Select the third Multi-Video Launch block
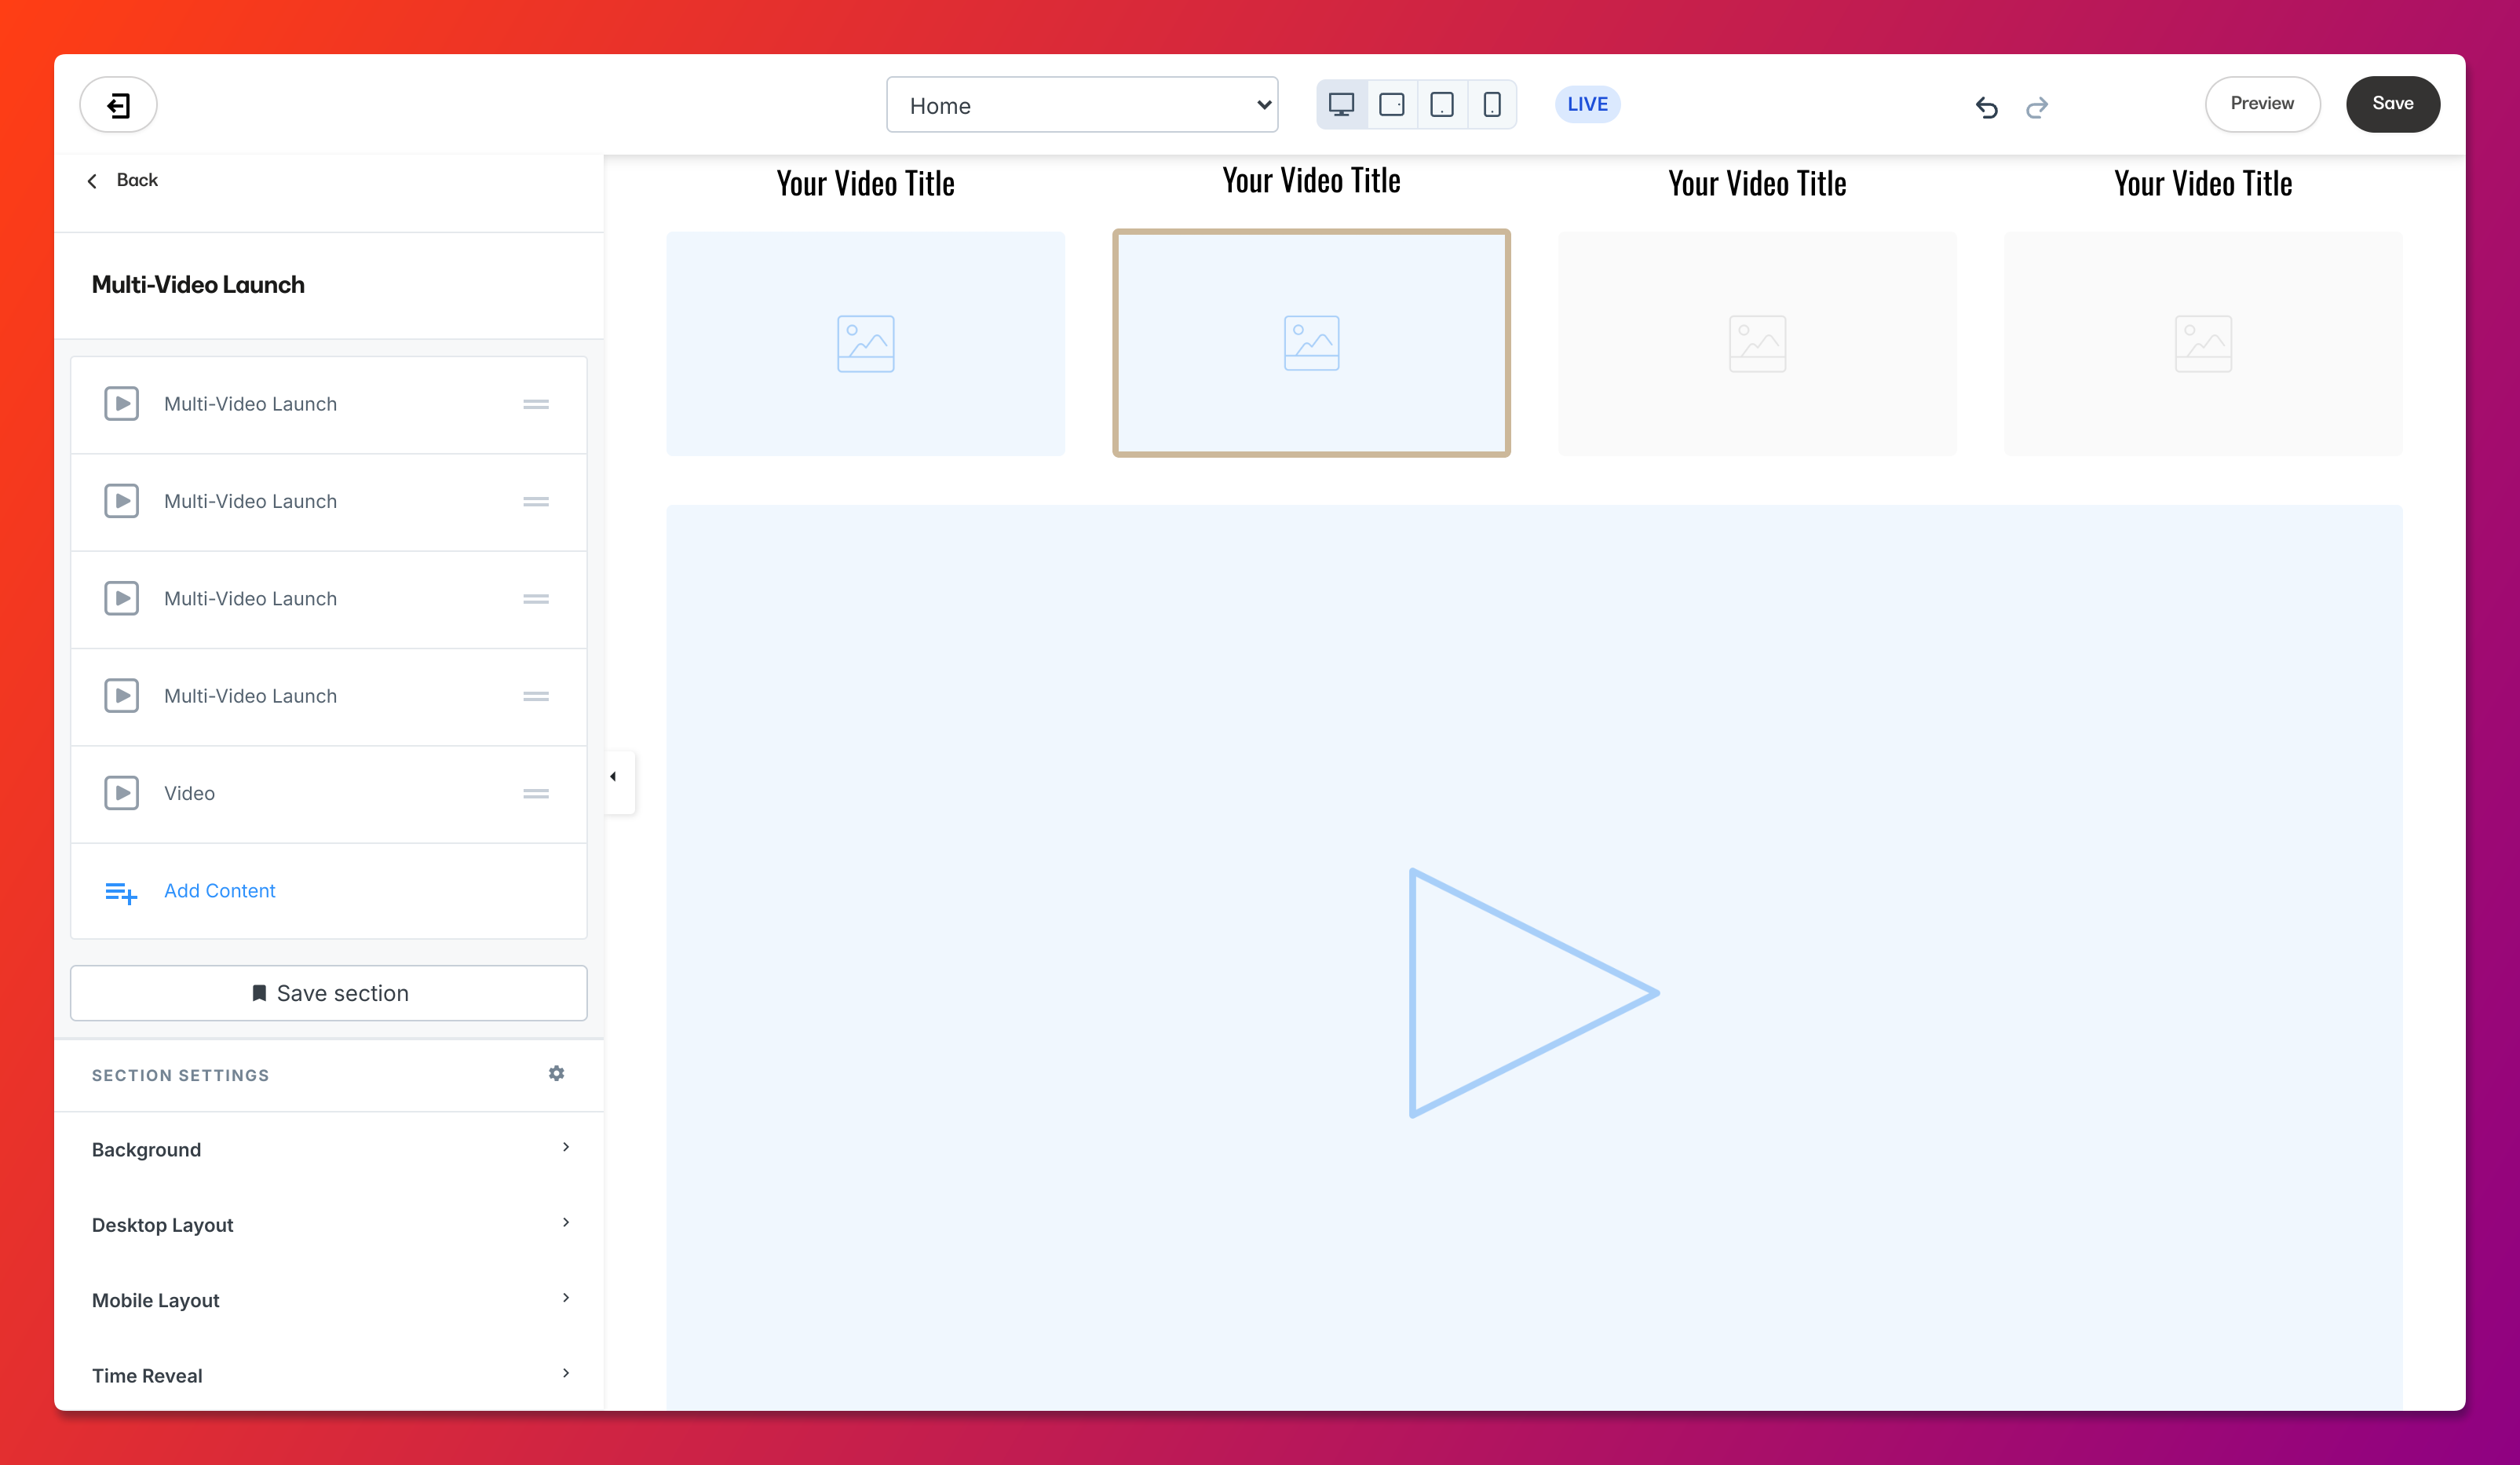This screenshot has height=1465, width=2520. 328,598
